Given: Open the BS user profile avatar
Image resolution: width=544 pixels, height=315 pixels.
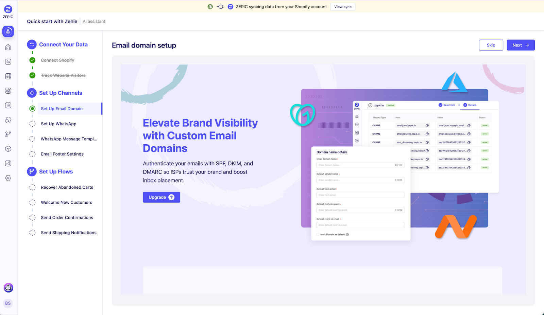Looking at the screenshot, I should (x=8, y=303).
